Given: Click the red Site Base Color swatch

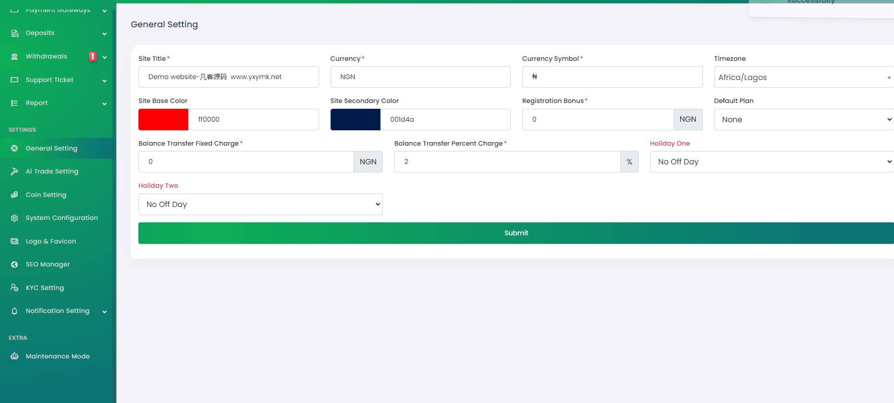Looking at the screenshot, I should point(163,119).
